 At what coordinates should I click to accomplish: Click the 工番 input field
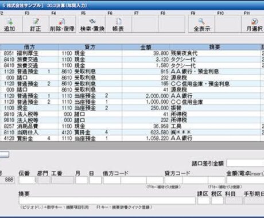pos(63,180)
